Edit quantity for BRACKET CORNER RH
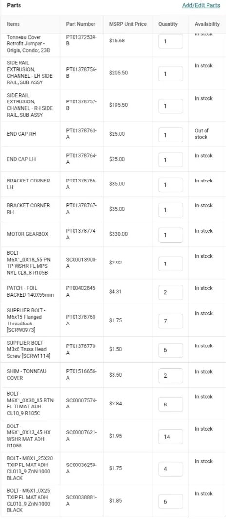Screen dimensions: 226x527 pos(170,210)
